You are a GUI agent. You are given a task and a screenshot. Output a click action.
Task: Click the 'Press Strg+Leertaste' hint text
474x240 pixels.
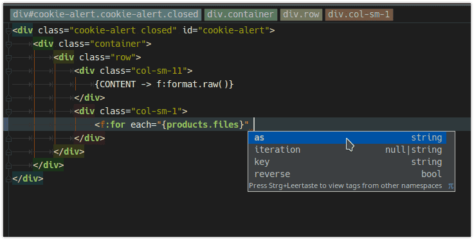(x=345, y=185)
